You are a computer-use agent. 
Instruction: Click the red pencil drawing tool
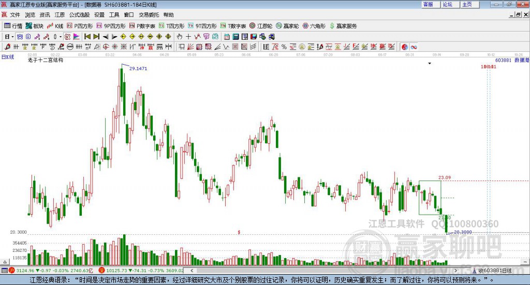tap(7, 47)
